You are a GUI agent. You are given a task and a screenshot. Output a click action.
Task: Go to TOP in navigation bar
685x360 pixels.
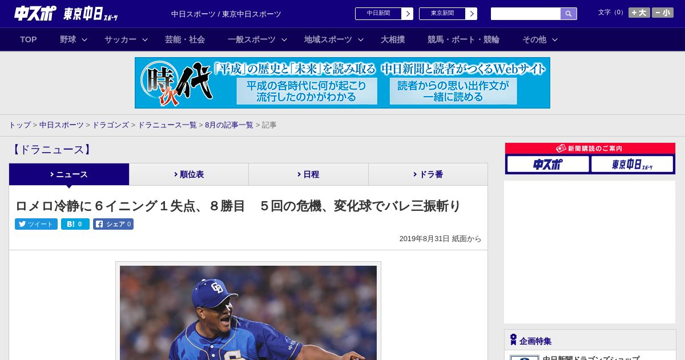29,39
